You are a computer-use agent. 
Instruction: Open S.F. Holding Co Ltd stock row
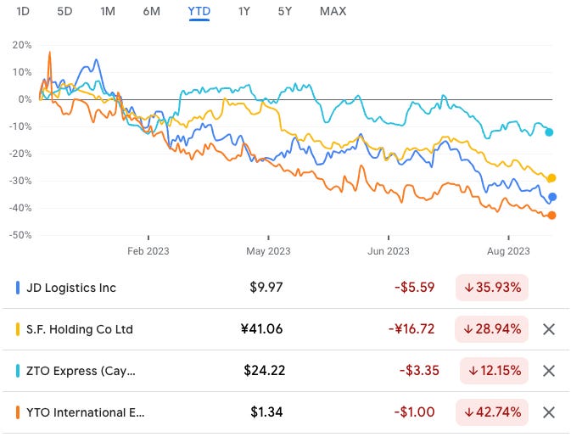[285, 329]
